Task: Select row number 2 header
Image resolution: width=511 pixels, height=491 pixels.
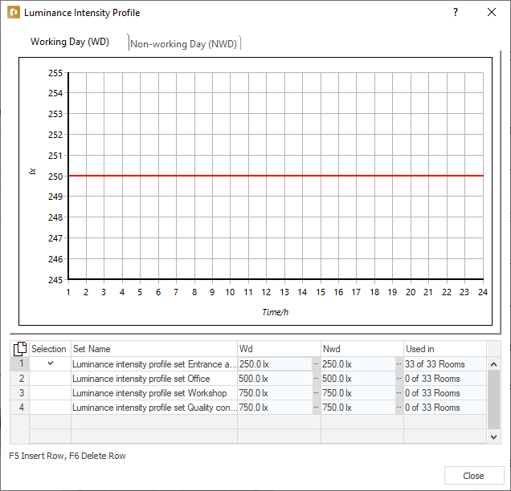Action: (20, 379)
